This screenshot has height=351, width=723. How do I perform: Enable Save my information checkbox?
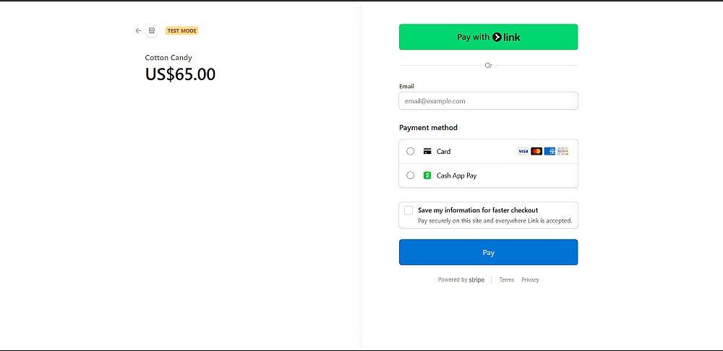pos(408,210)
